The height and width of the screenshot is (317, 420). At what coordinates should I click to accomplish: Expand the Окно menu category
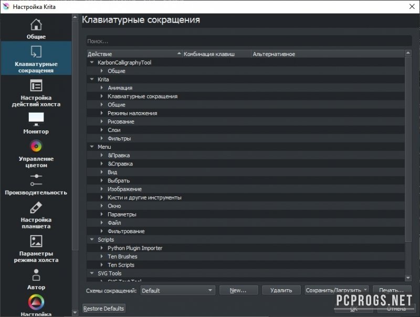click(x=101, y=206)
